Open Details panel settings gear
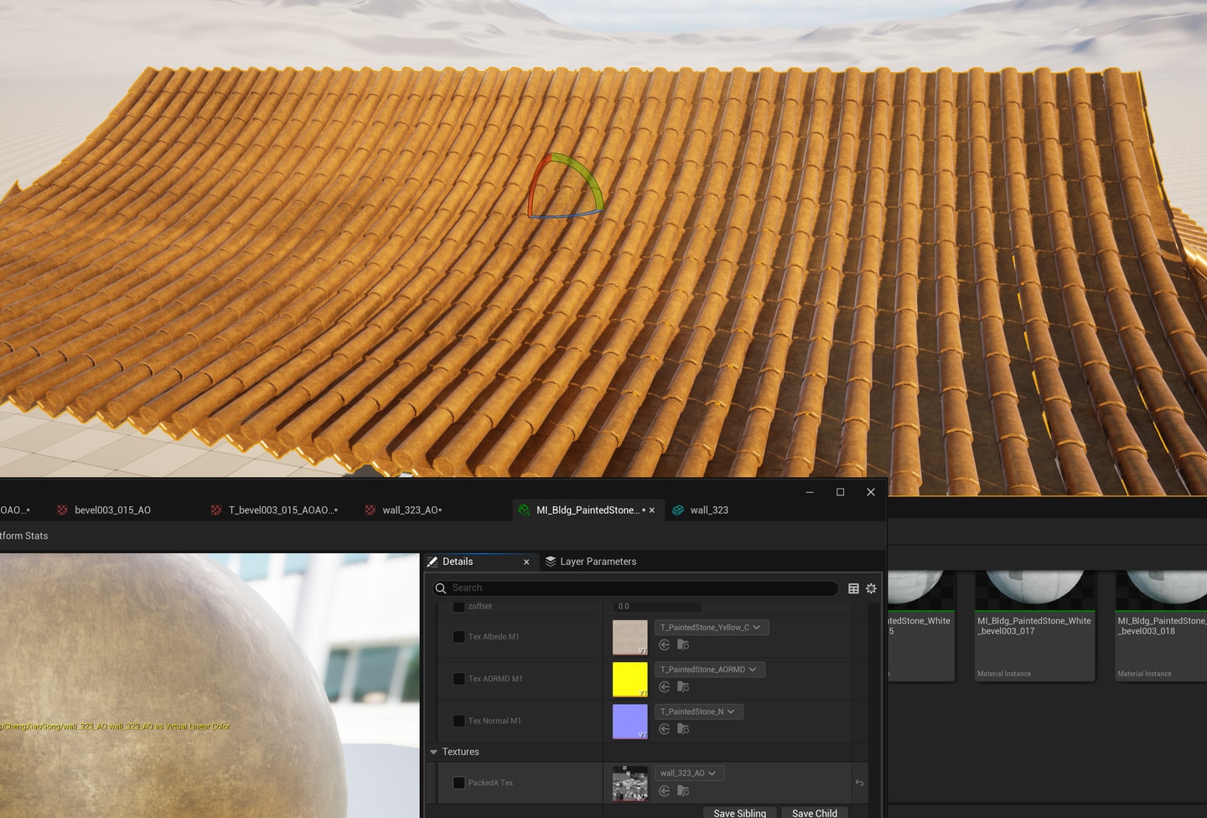This screenshot has height=818, width=1207. 871,588
